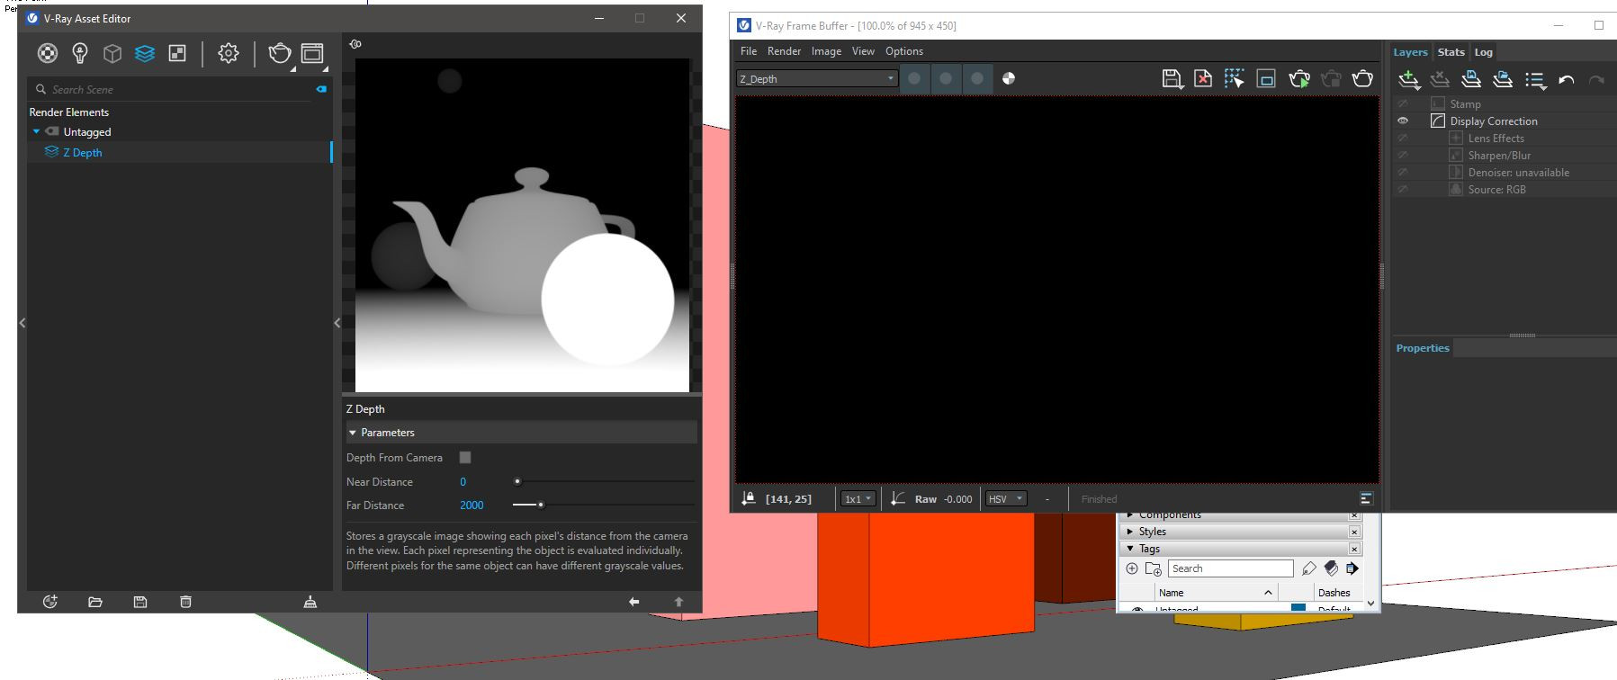Collapse the Untagged group arrow
The width and height of the screenshot is (1617, 680).
(36, 132)
